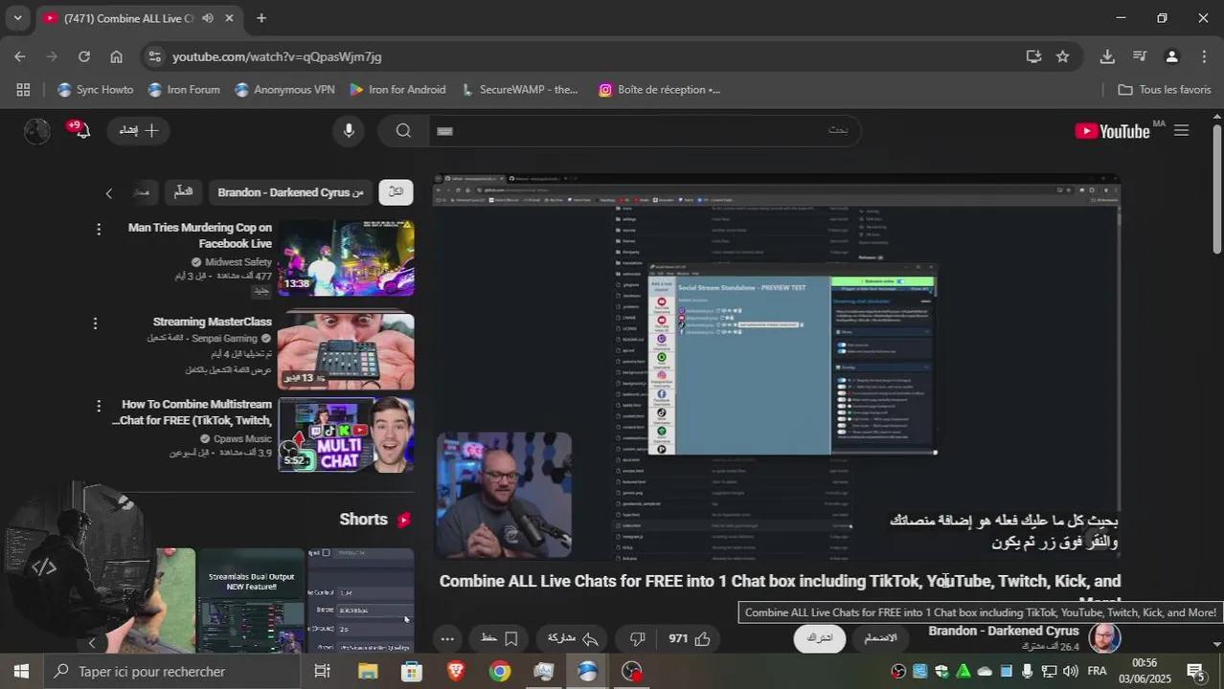Click the install/cast screen icon in address bar
The height and width of the screenshot is (689, 1224).
coord(1033,56)
